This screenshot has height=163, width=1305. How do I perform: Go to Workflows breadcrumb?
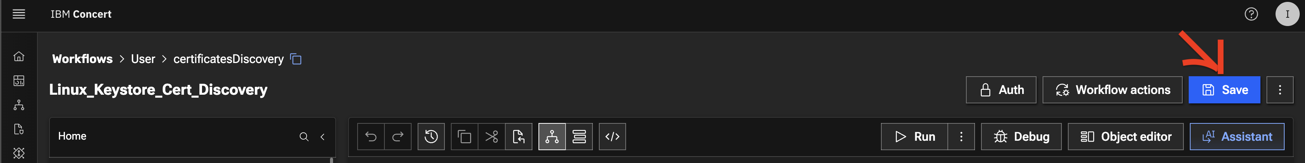pos(83,59)
